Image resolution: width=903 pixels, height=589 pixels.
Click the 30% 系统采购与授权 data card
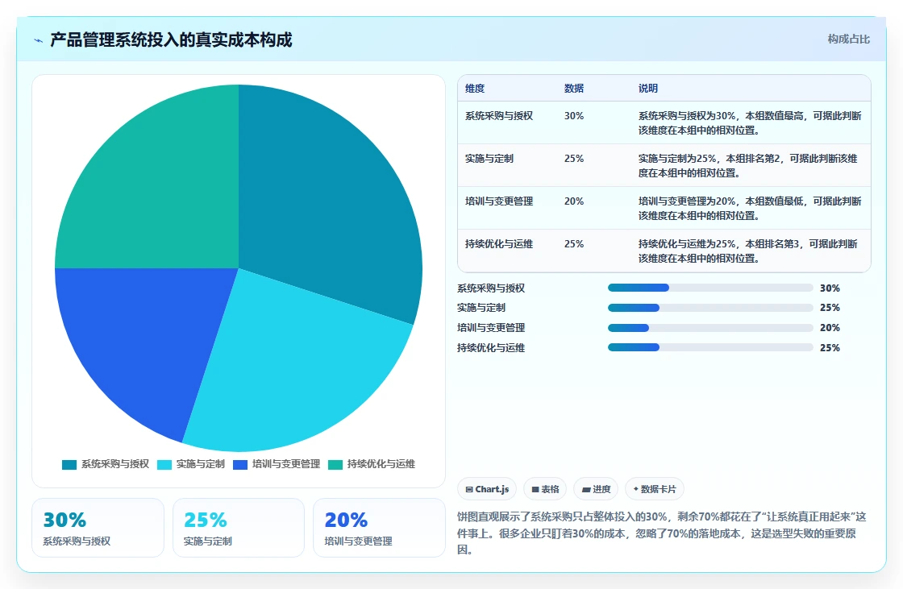(x=98, y=528)
